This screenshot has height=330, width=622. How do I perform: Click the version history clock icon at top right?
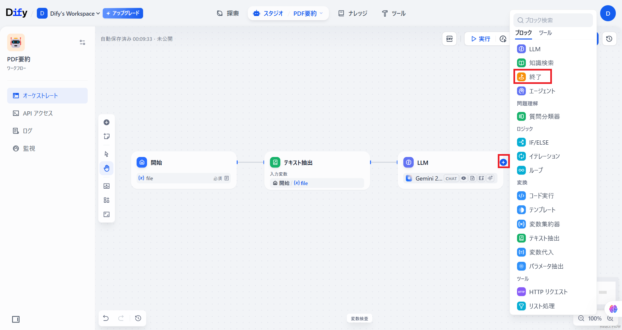click(x=609, y=39)
